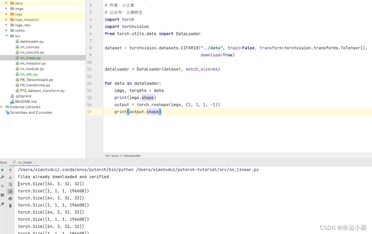The image size is (372, 234).
Task: Open nn_maxpool.py file
Action: (x=33, y=63)
